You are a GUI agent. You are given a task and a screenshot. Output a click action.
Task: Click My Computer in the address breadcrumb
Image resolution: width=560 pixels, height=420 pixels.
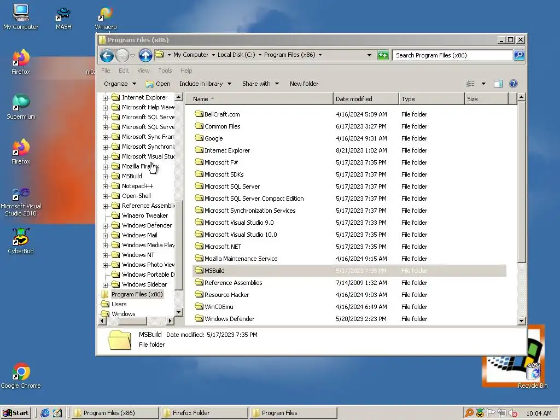[x=191, y=55]
